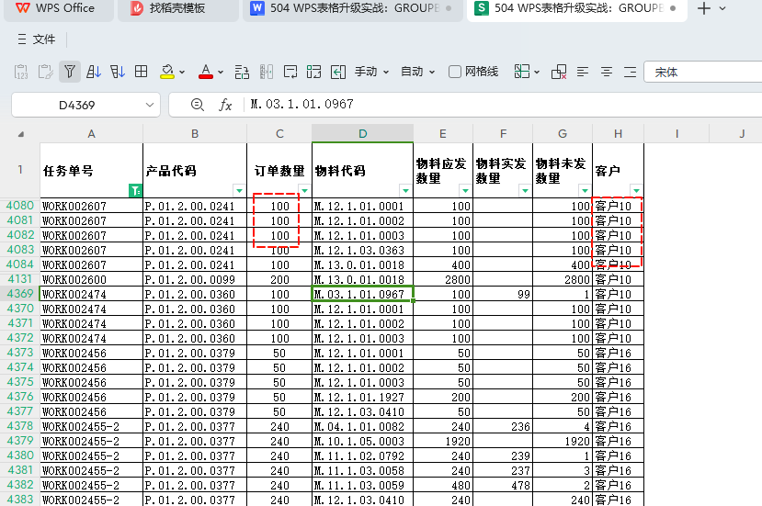This screenshot has height=506, width=762.
Task: Click cell WORK002600
Action: (x=91, y=279)
